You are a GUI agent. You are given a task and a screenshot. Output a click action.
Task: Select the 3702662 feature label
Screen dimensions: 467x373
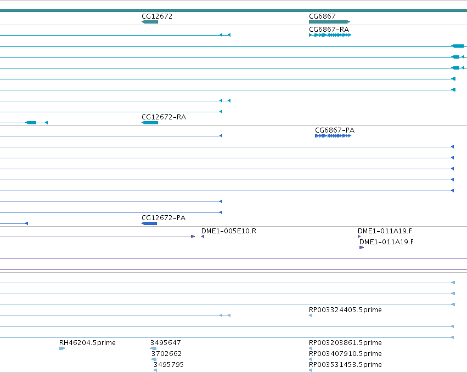166,354
